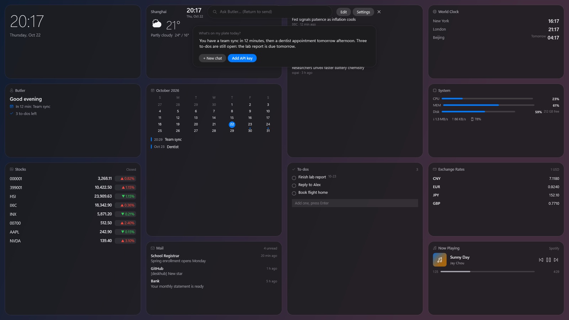Click the search icon in Ask Butler bar
Viewport: 569px width, 320px height.
(215, 12)
